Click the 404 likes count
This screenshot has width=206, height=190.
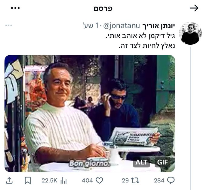(87, 181)
